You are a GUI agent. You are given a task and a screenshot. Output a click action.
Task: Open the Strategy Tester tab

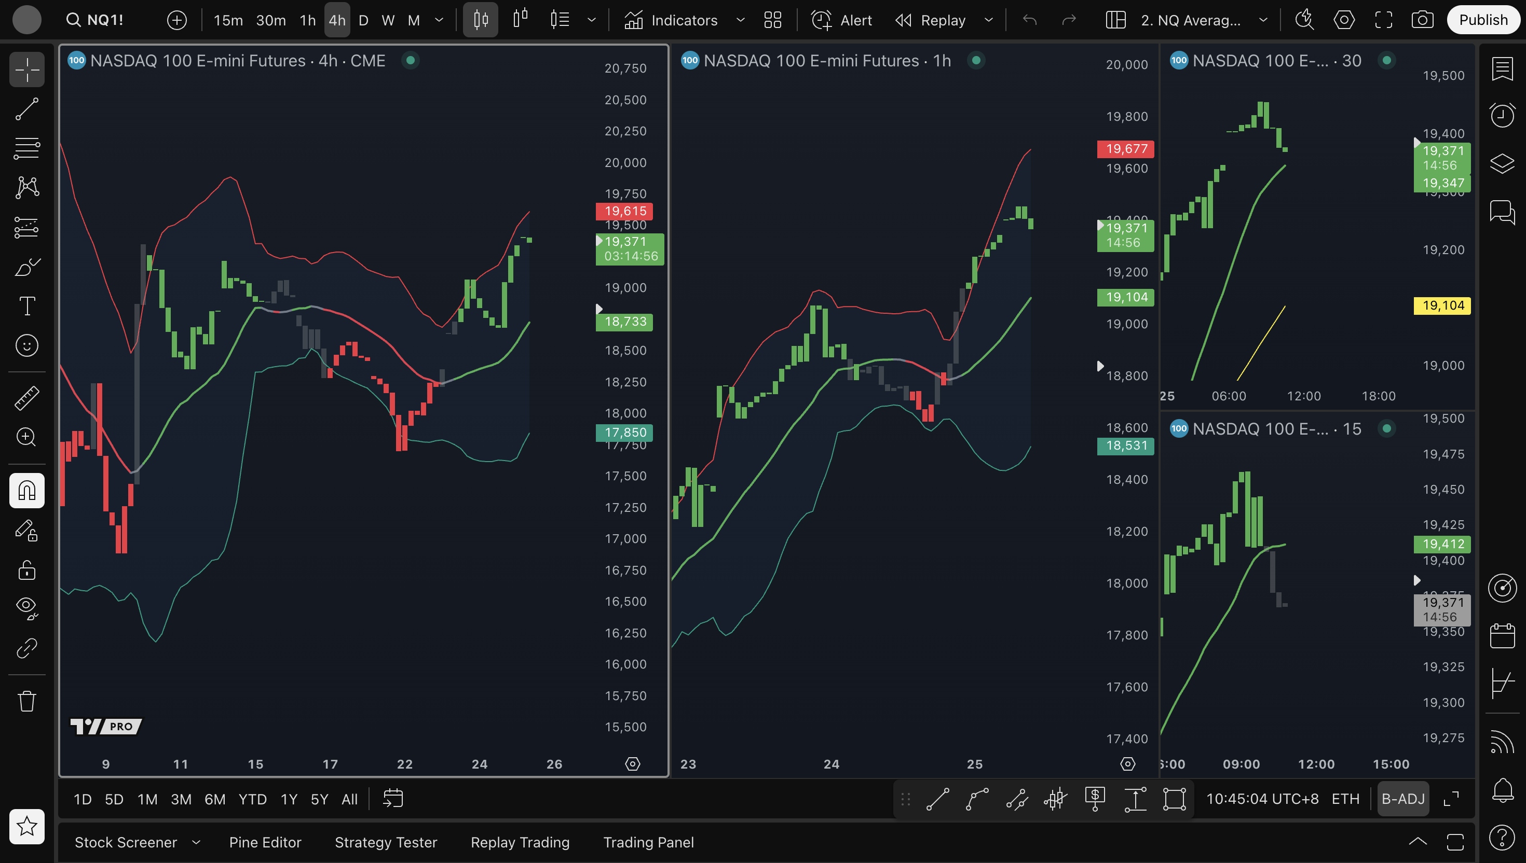coord(386,842)
